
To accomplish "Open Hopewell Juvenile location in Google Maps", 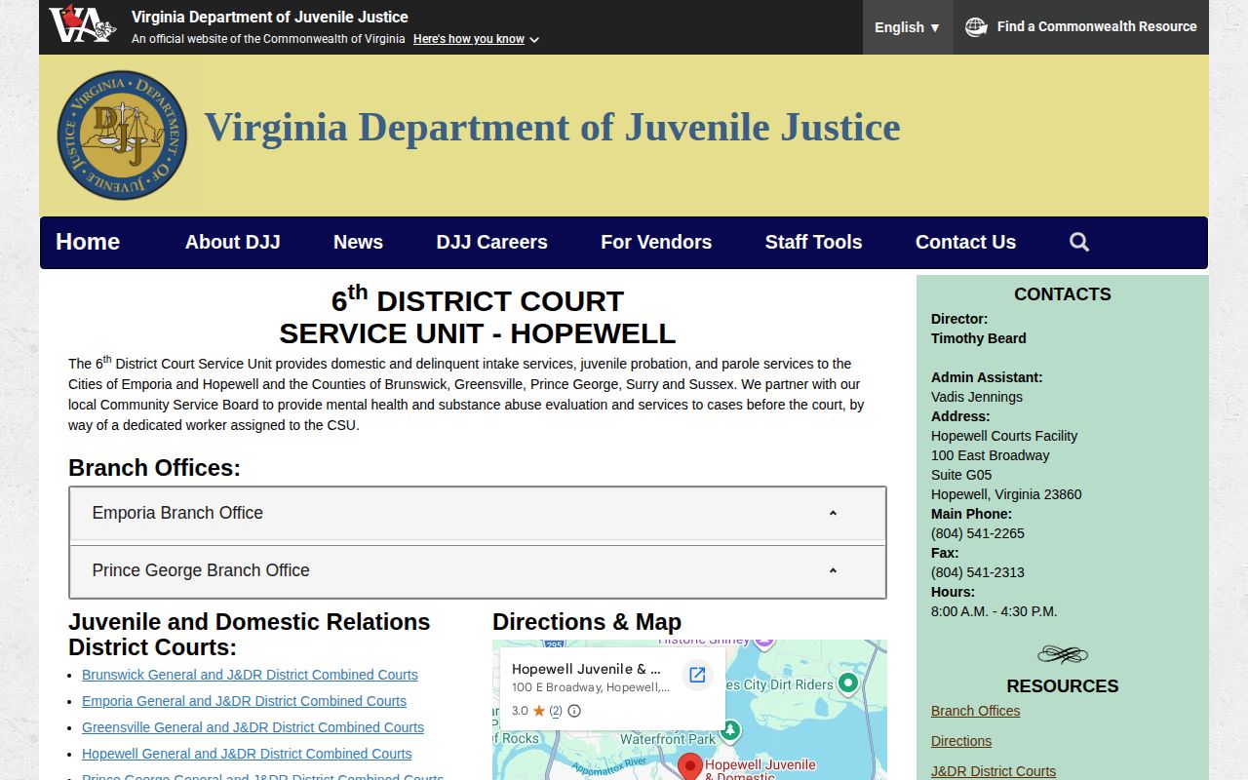I will pos(697,675).
